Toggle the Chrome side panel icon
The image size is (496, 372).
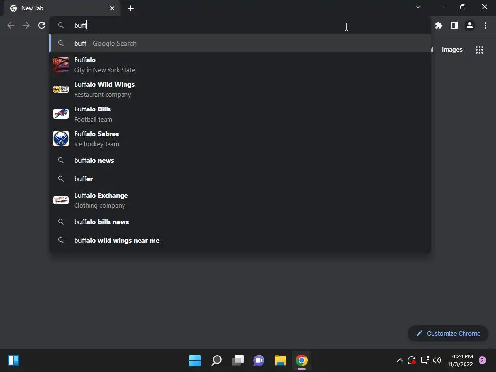coord(454,25)
